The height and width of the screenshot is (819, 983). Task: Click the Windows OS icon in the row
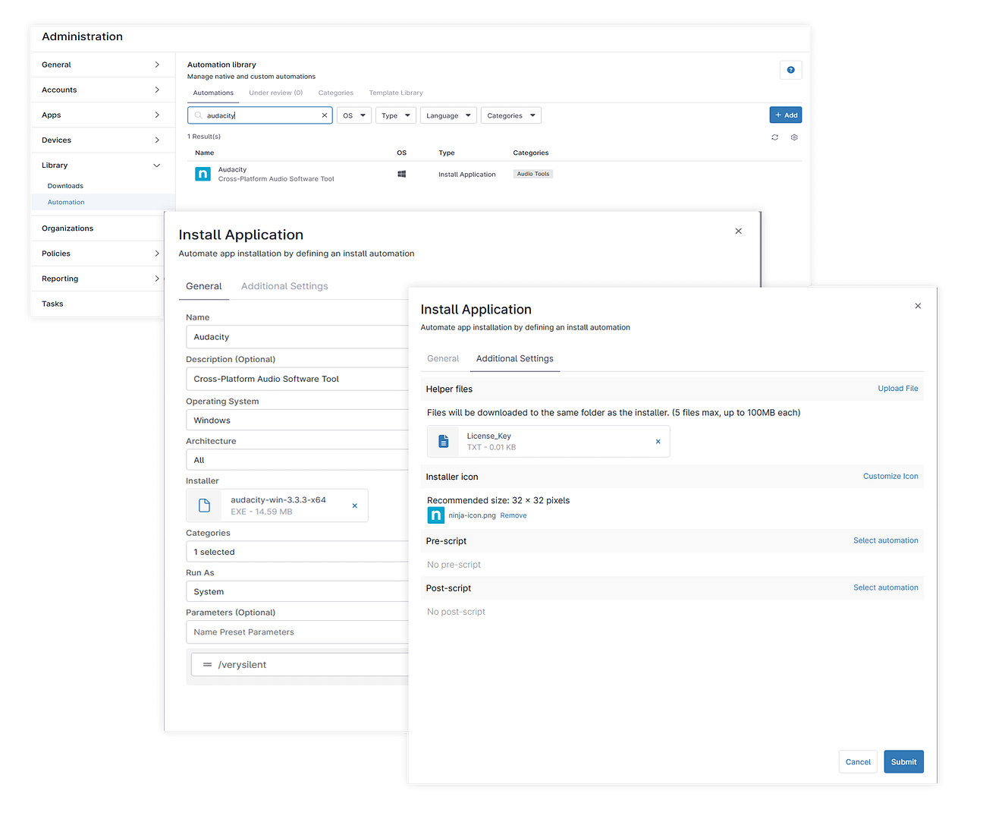[401, 174]
